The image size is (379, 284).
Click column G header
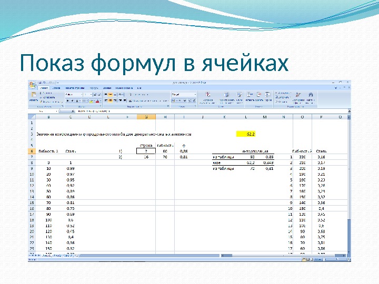[146, 117]
